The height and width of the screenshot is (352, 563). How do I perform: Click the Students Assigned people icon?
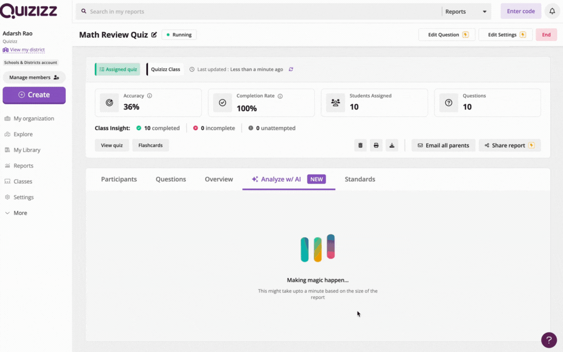tap(336, 103)
